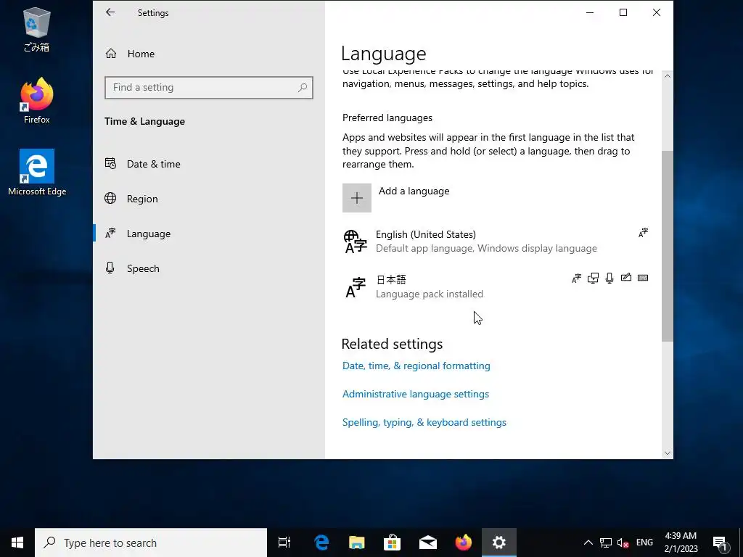Close the Settings window
The height and width of the screenshot is (557, 743).
point(656,12)
